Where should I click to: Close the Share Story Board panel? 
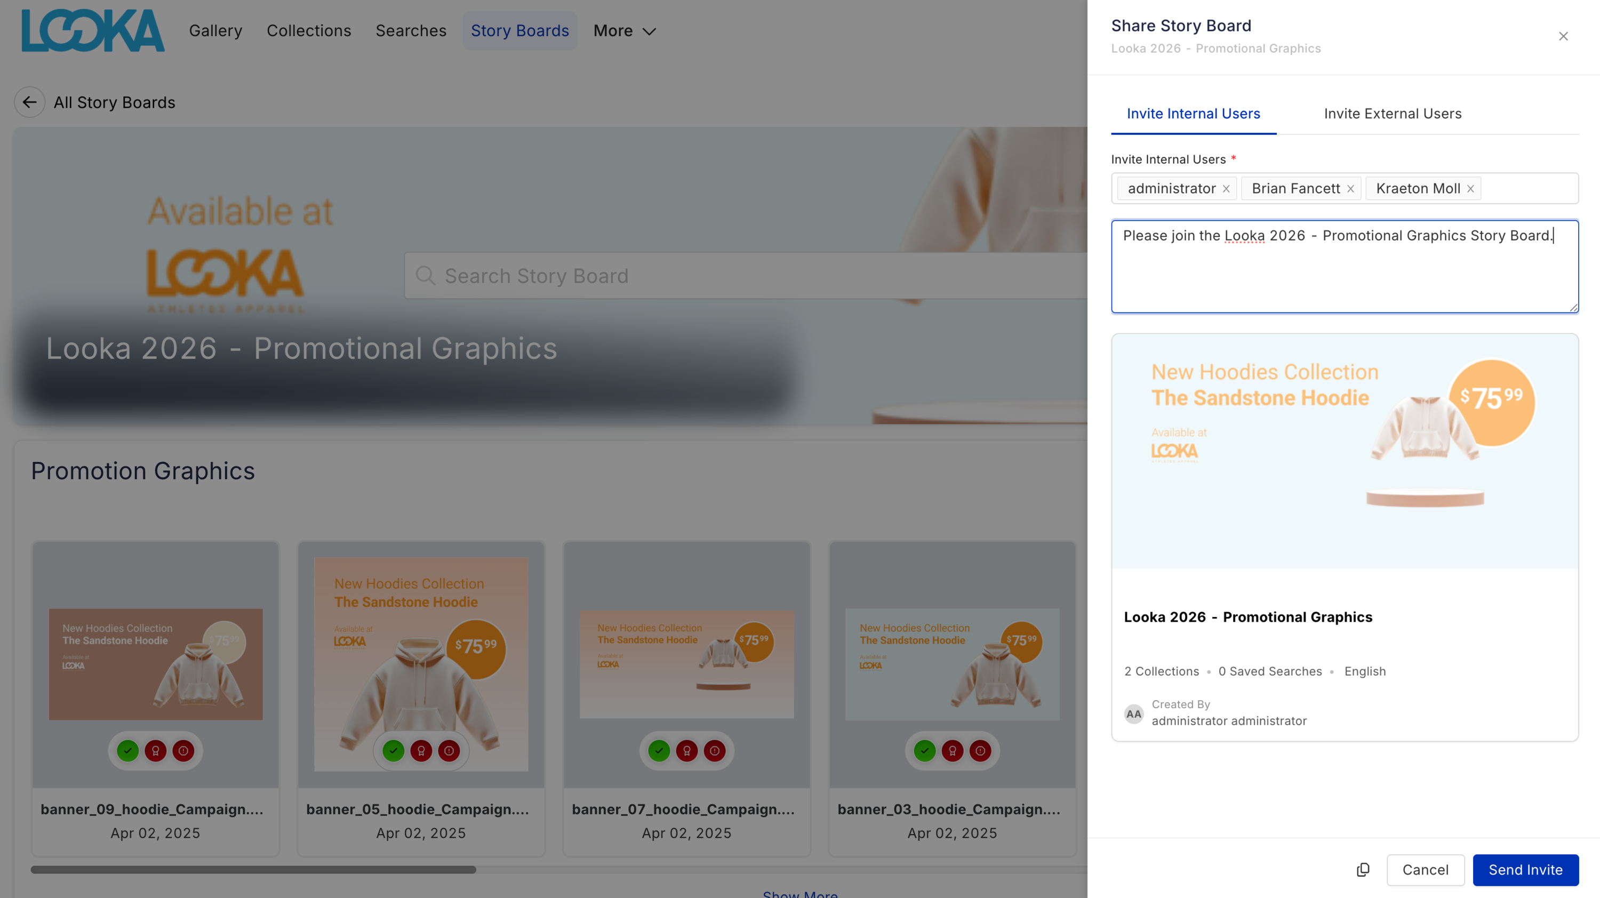(x=1563, y=37)
